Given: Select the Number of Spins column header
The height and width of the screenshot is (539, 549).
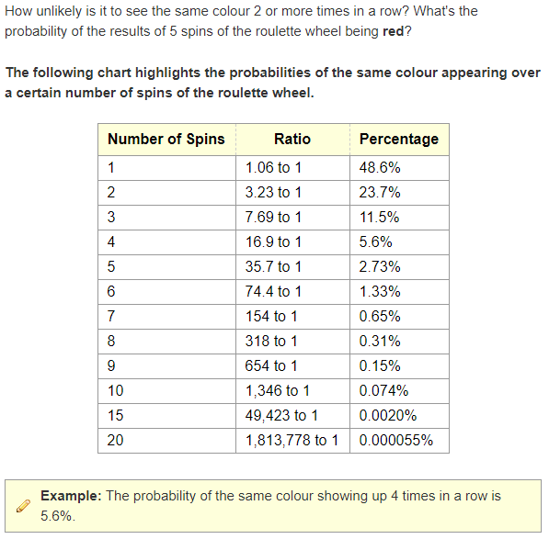Looking at the screenshot, I should [166, 140].
